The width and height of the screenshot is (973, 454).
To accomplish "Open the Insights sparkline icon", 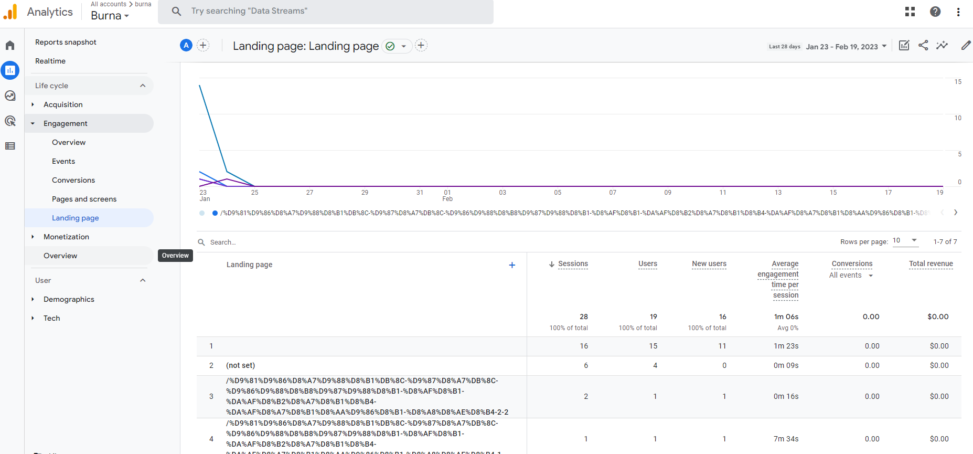I will (x=942, y=46).
